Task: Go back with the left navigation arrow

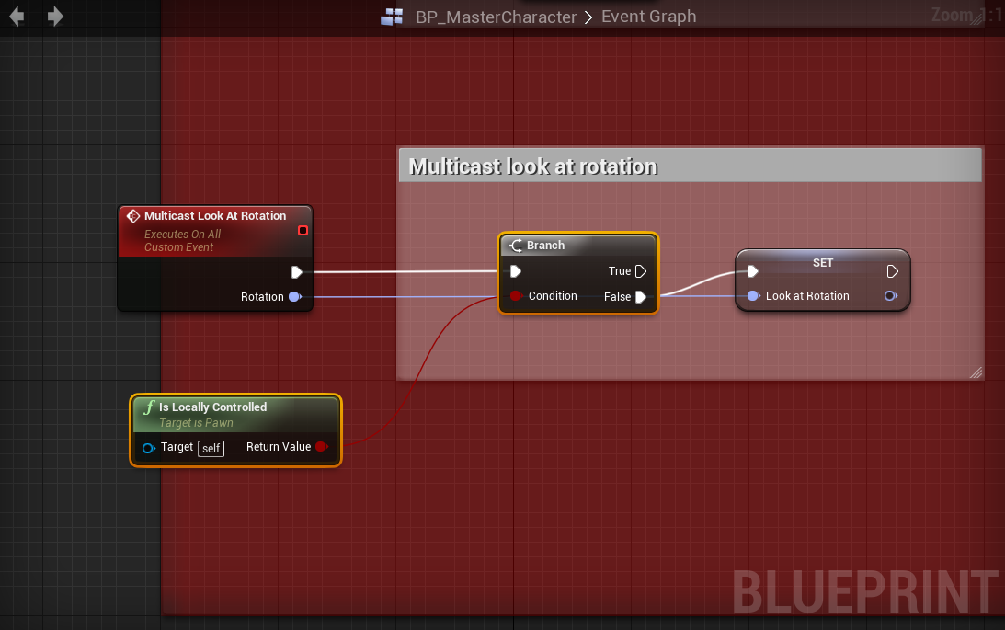Action: click(x=17, y=16)
